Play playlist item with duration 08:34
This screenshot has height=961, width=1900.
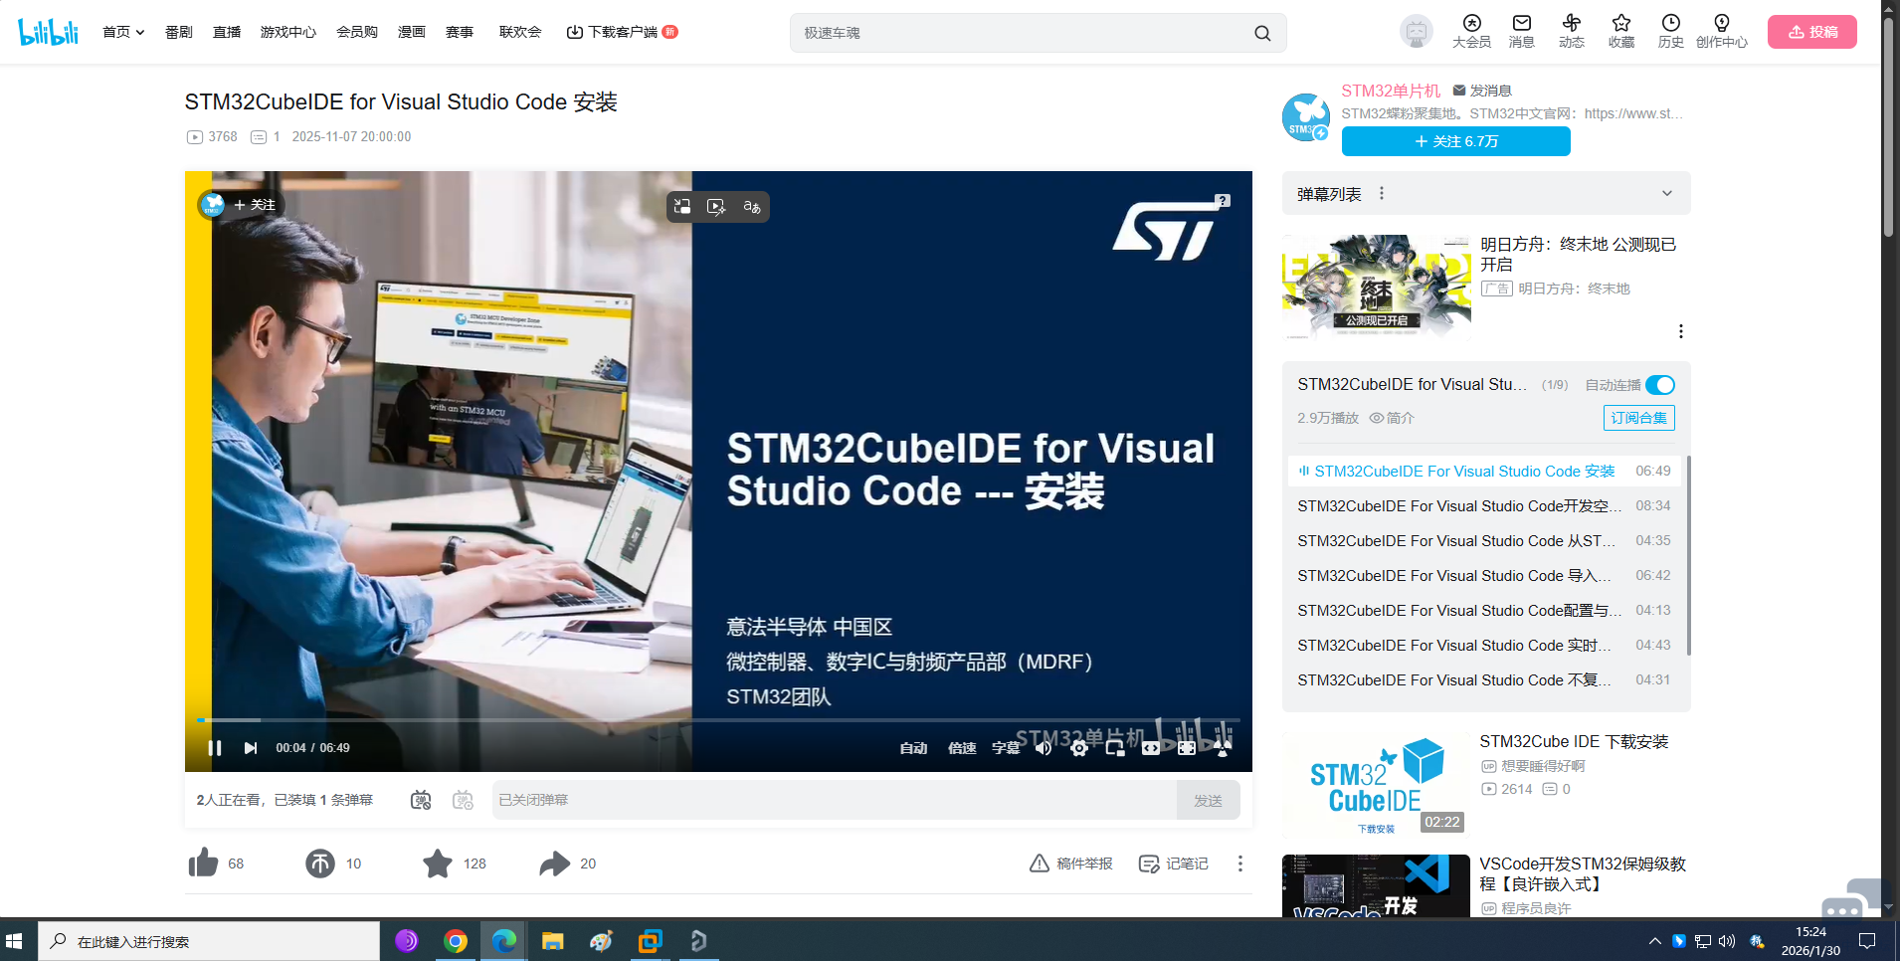[x=1483, y=505]
